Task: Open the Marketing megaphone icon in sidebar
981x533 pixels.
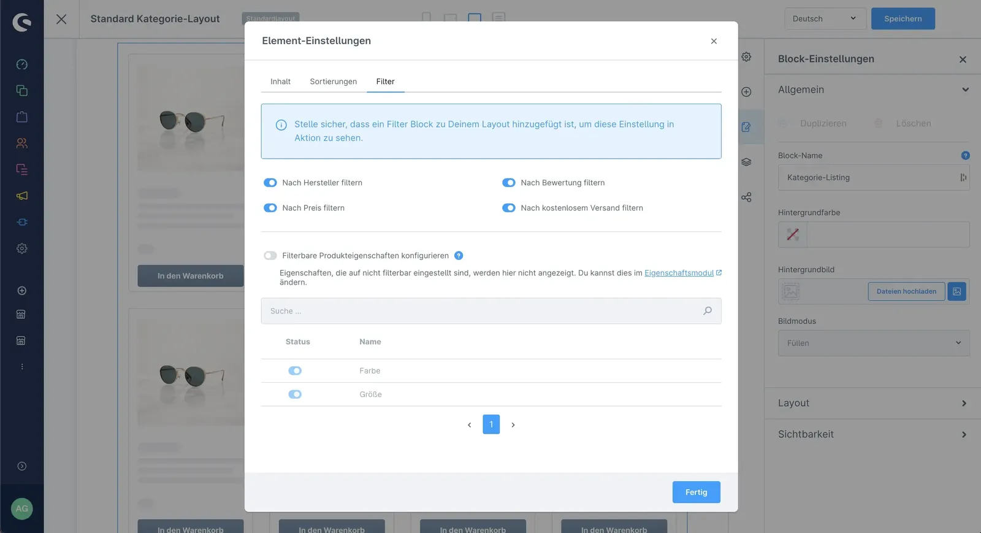Action: point(22,196)
